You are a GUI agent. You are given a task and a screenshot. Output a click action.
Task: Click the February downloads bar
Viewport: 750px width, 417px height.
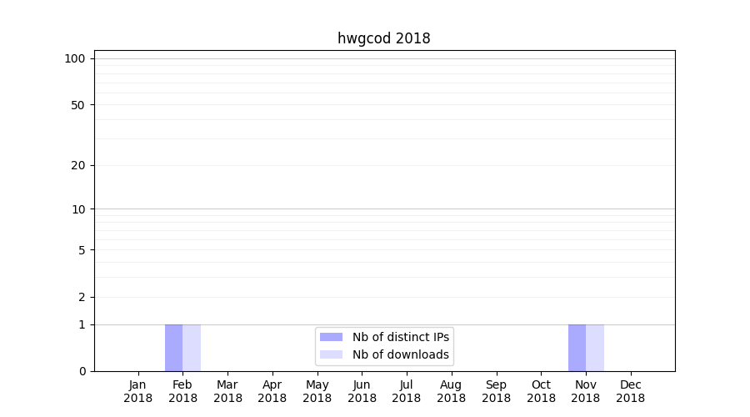pos(192,348)
